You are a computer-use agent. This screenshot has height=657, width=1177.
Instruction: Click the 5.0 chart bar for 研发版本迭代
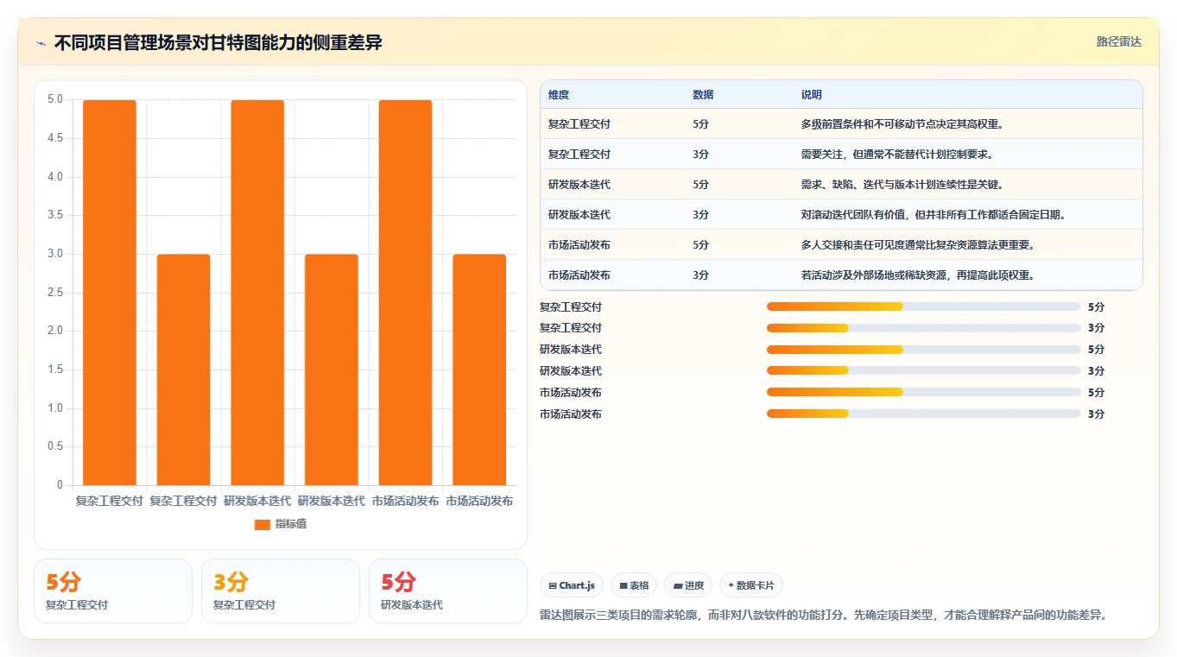tap(257, 293)
